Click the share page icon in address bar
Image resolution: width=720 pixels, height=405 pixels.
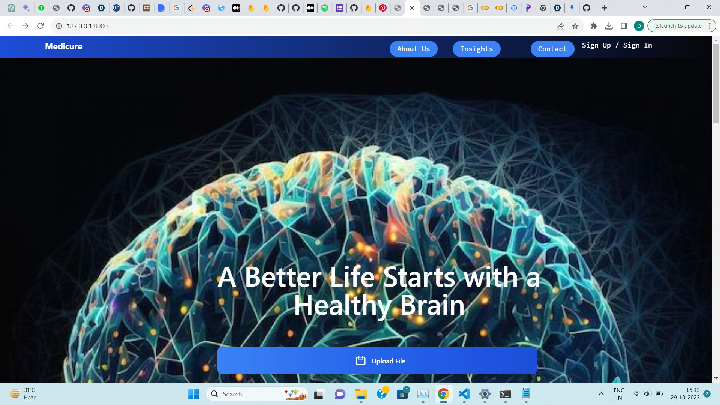[x=560, y=26]
